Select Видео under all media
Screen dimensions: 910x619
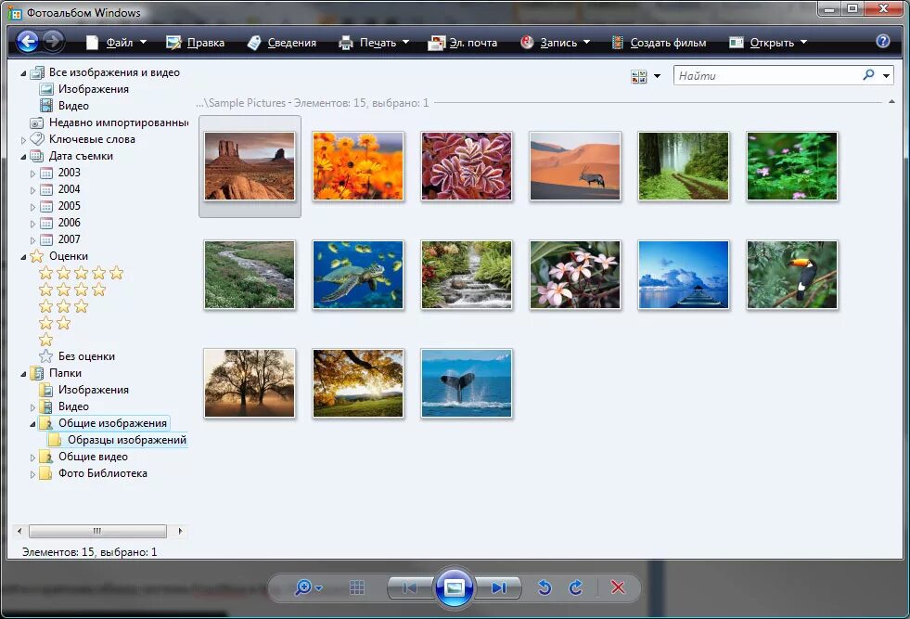coord(73,106)
